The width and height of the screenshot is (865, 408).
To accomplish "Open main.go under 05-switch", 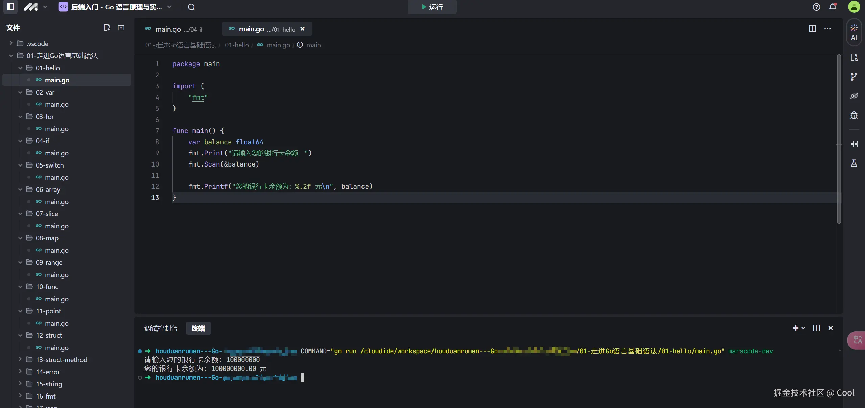I will [x=57, y=177].
